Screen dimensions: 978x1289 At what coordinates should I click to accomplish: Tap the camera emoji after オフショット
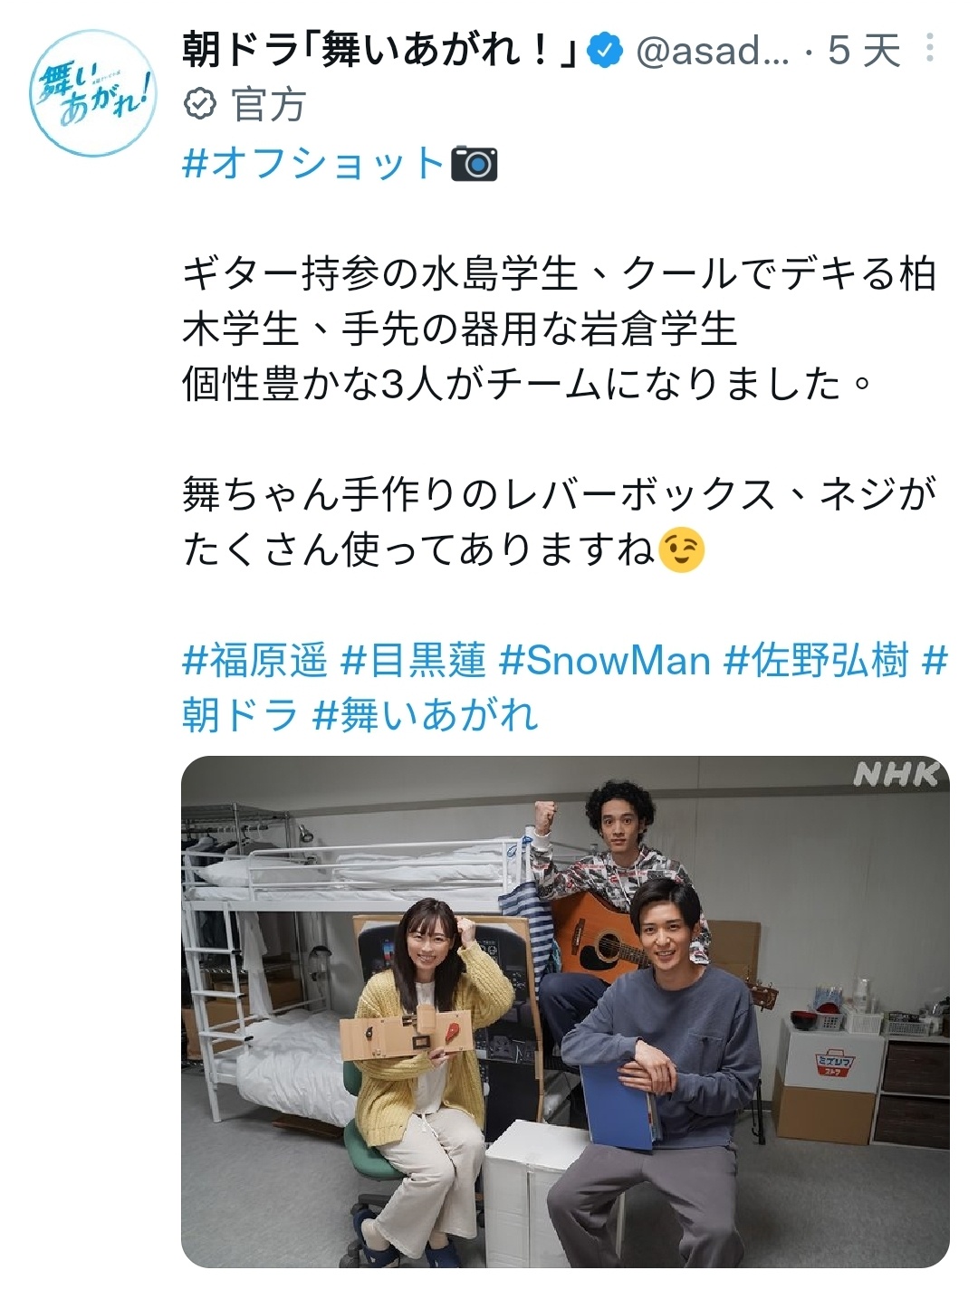point(475,164)
